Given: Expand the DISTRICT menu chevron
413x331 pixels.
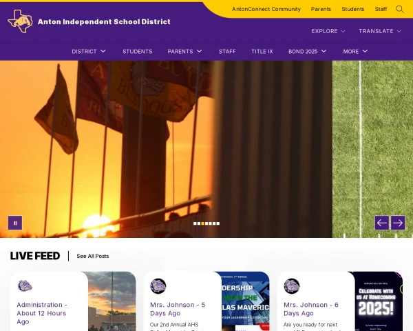Looking at the screenshot, I should 103,51.
